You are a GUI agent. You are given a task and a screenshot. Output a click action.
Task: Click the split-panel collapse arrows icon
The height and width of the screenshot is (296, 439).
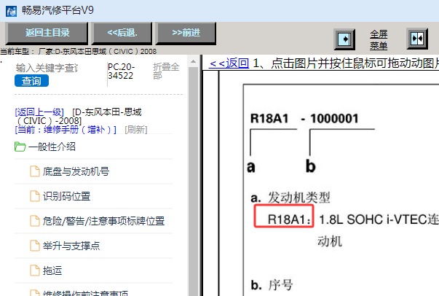pyautogui.click(x=417, y=39)
